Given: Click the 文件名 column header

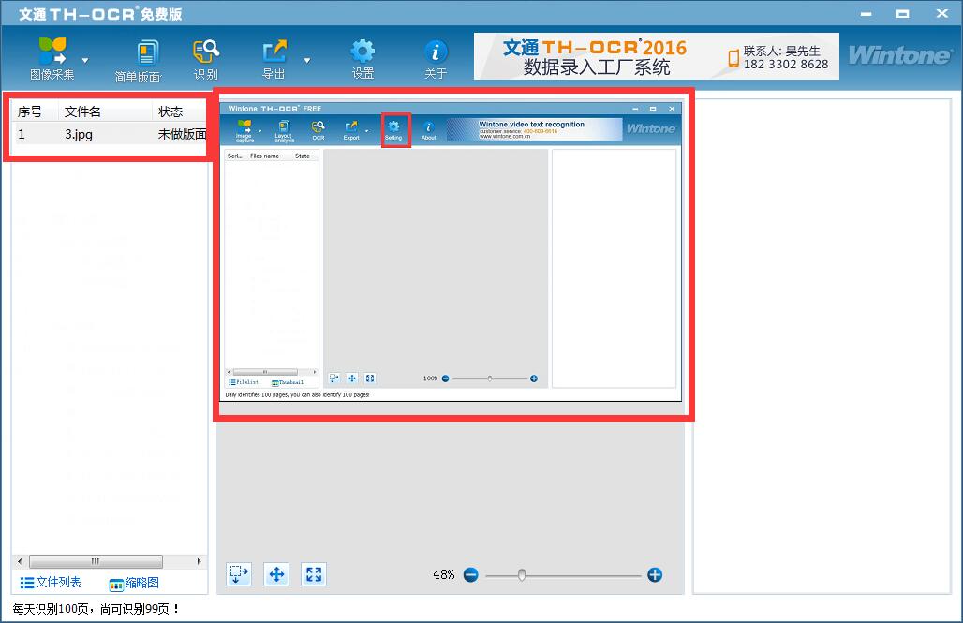Looking at the screenshot, I should [82, 111].
